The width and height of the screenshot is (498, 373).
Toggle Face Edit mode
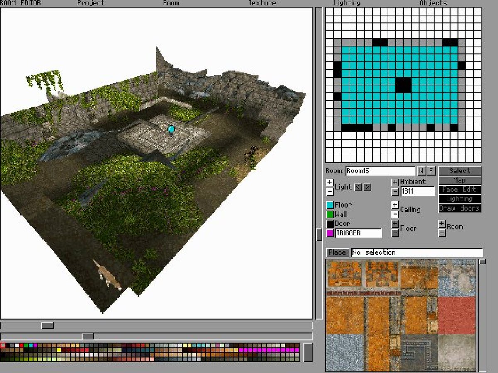pyautogui.click(x=460, y=189)
